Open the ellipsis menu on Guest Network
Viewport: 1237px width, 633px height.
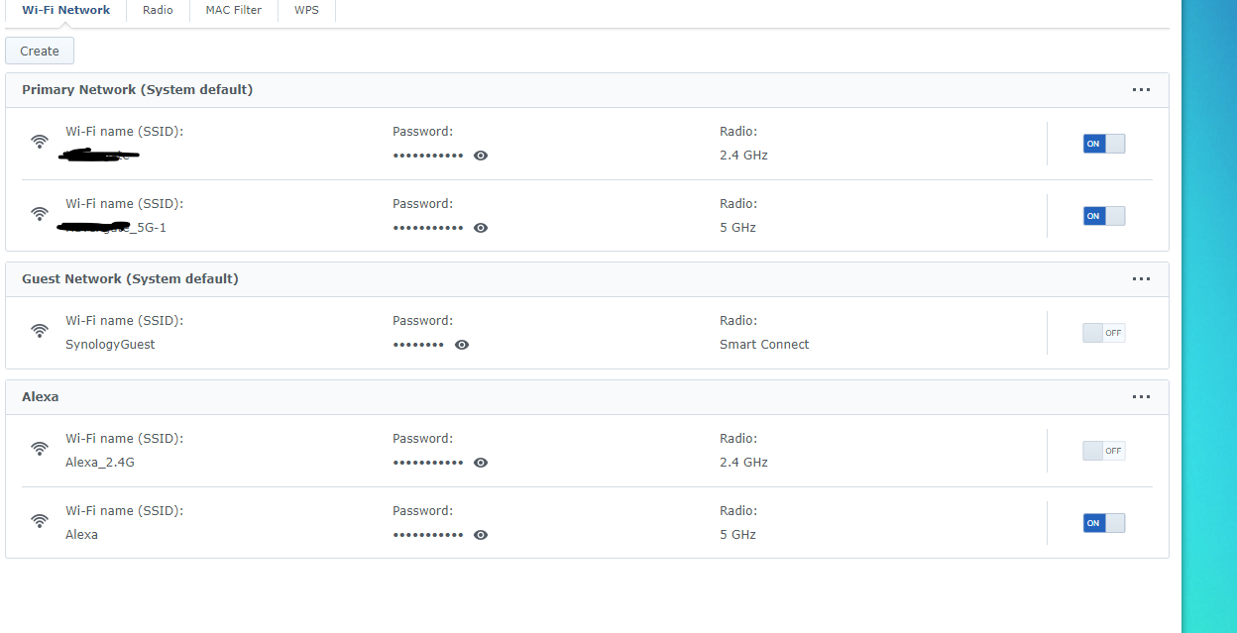(1141, 278)
